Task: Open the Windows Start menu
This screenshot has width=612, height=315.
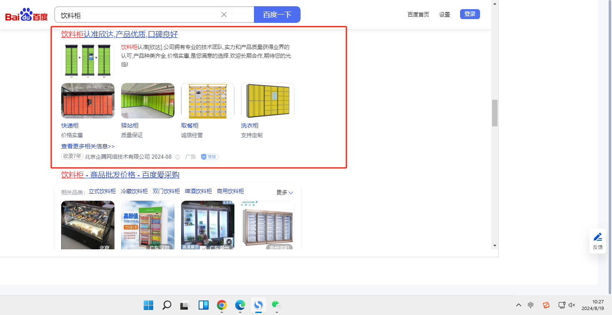Action: 149,305
